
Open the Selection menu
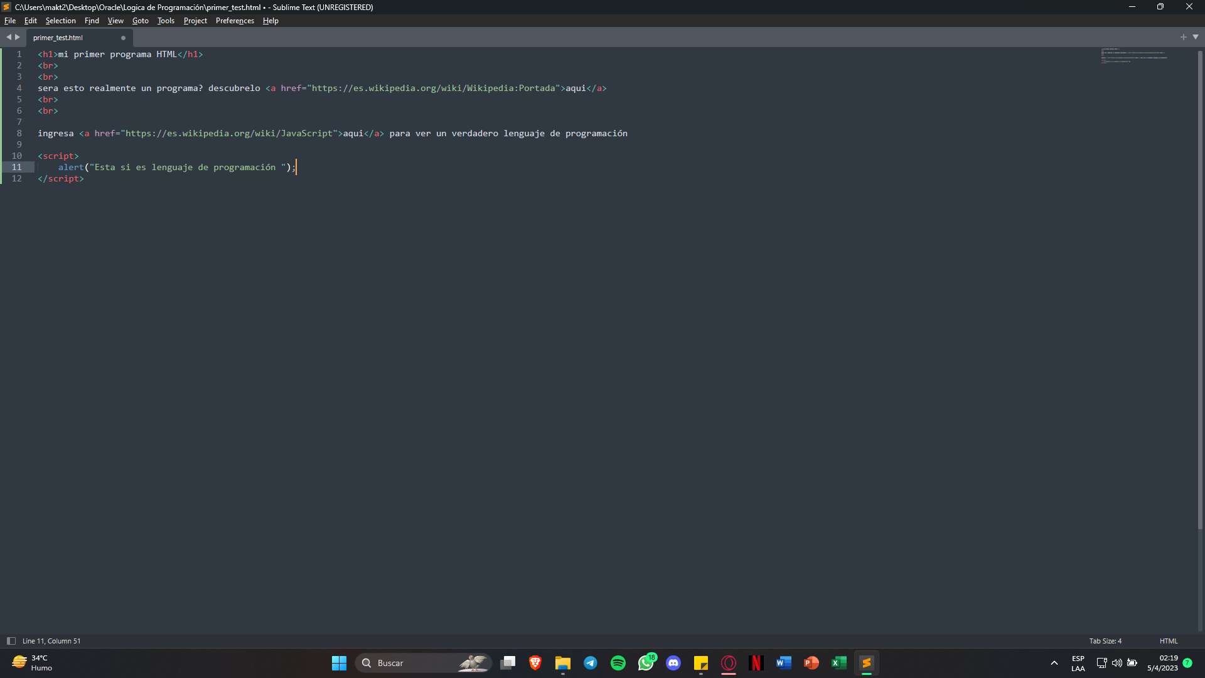click(60, 21)
